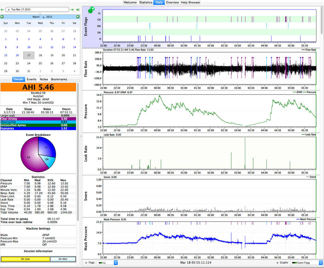Image resolution: width=324 pixels, height=268 pixels.
Task: Go to the next day with the green right arrow
Action: point(72,10)
